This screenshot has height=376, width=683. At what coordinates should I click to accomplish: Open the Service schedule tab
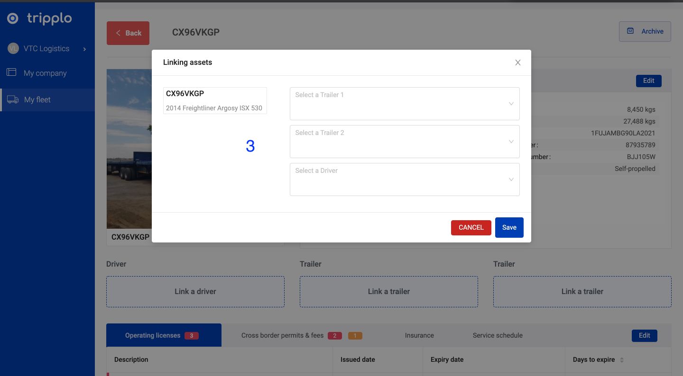pyautogui.click(x=497, y=335)
